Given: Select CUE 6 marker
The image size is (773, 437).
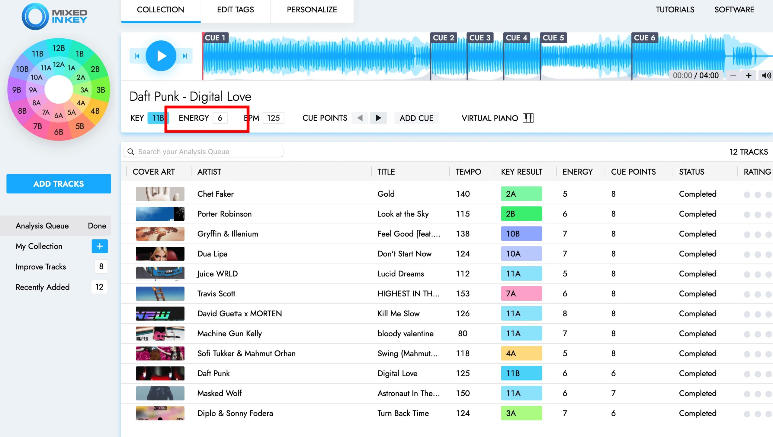Looking at the screenshot, I should pyautogui.click(x=645, y=38).
